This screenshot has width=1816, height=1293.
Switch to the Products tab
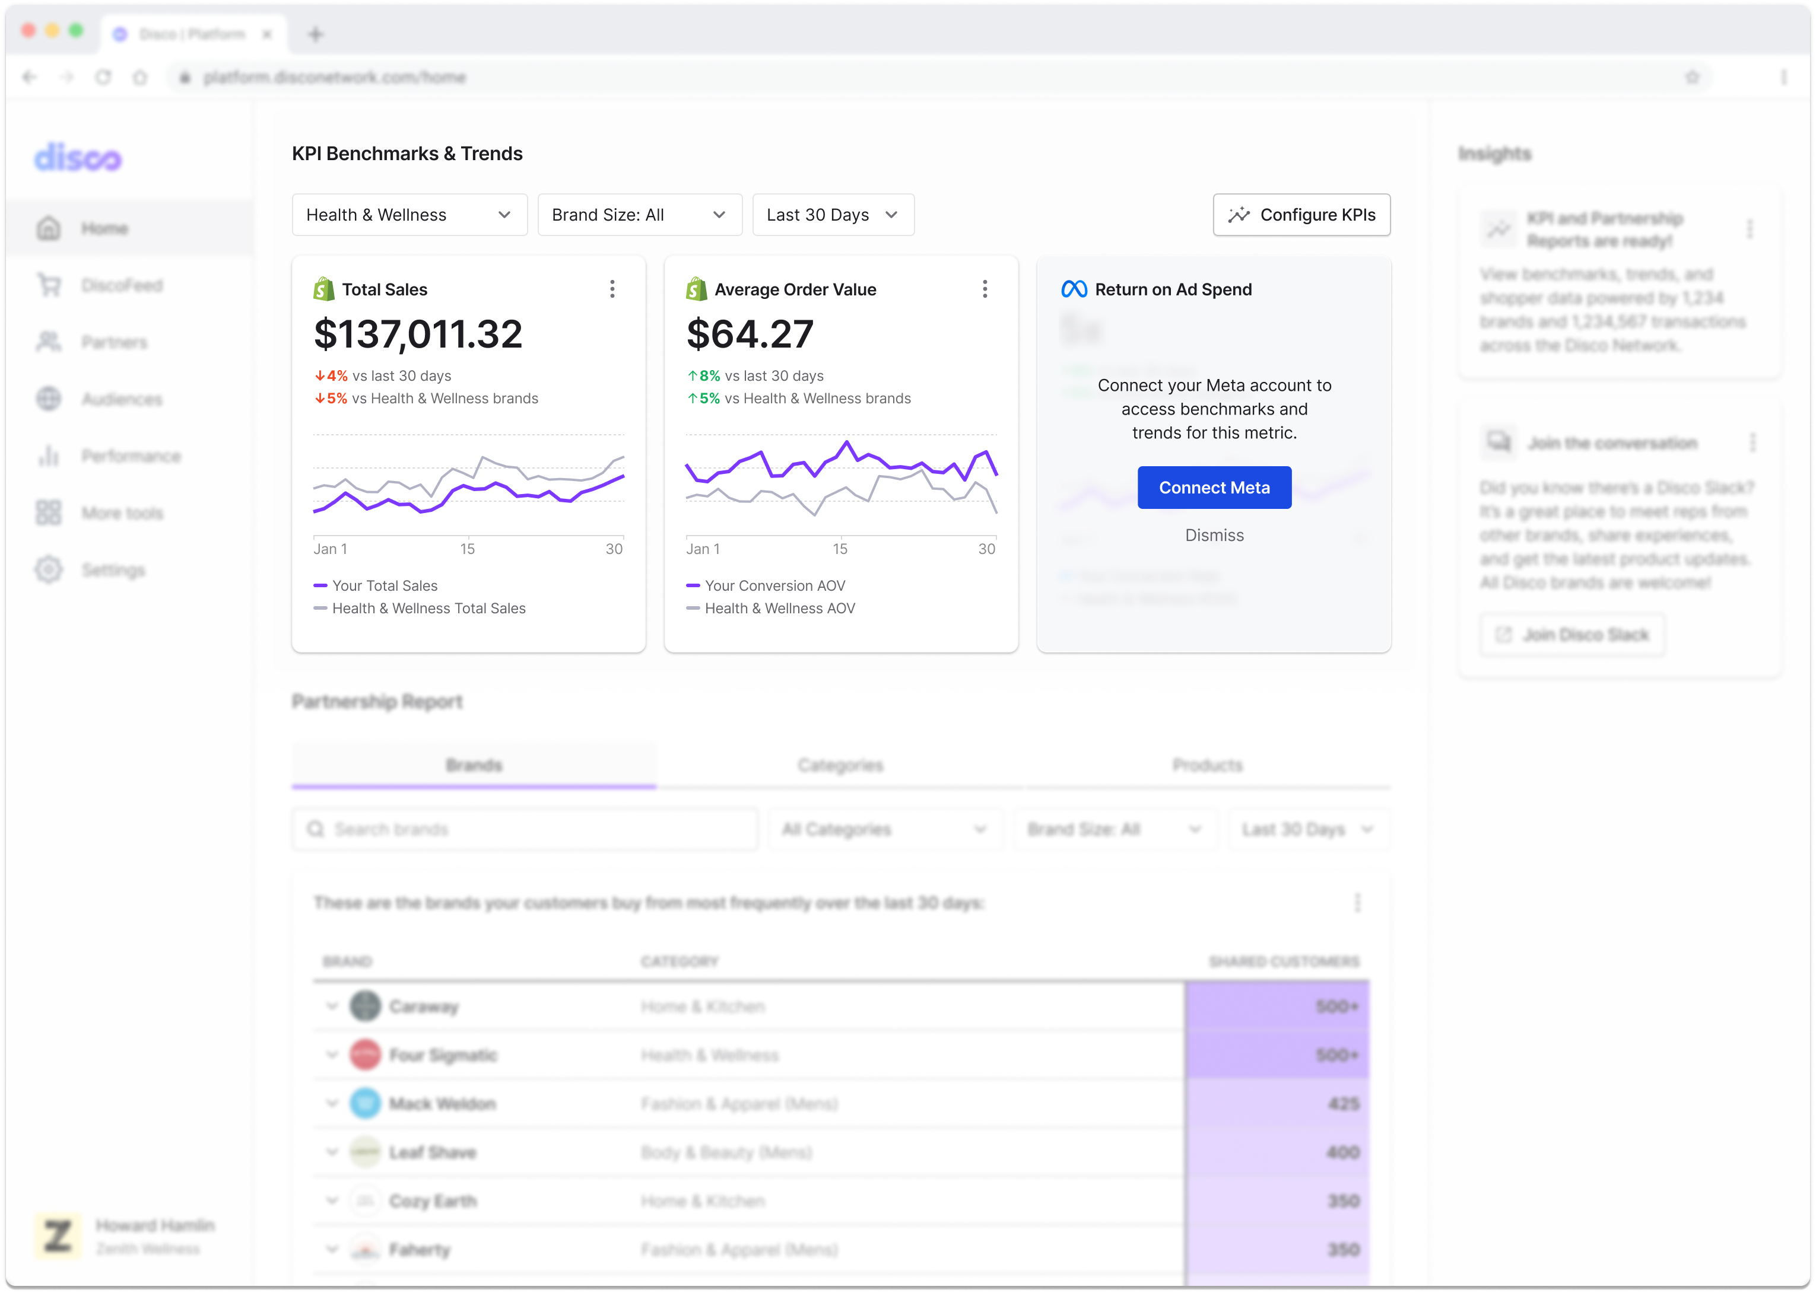pos(1208,765)
